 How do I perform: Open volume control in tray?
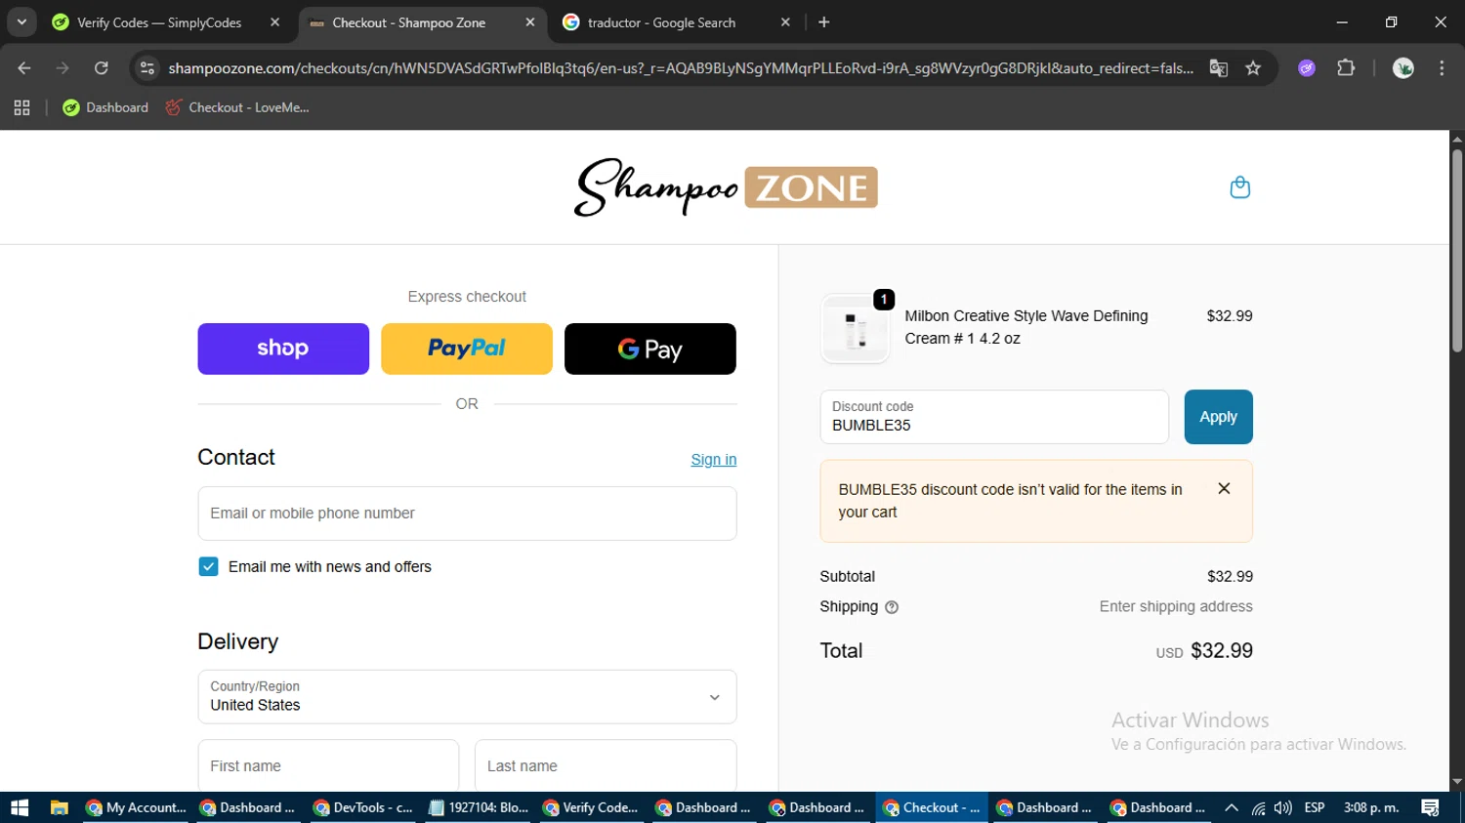tap(1283, 807)
